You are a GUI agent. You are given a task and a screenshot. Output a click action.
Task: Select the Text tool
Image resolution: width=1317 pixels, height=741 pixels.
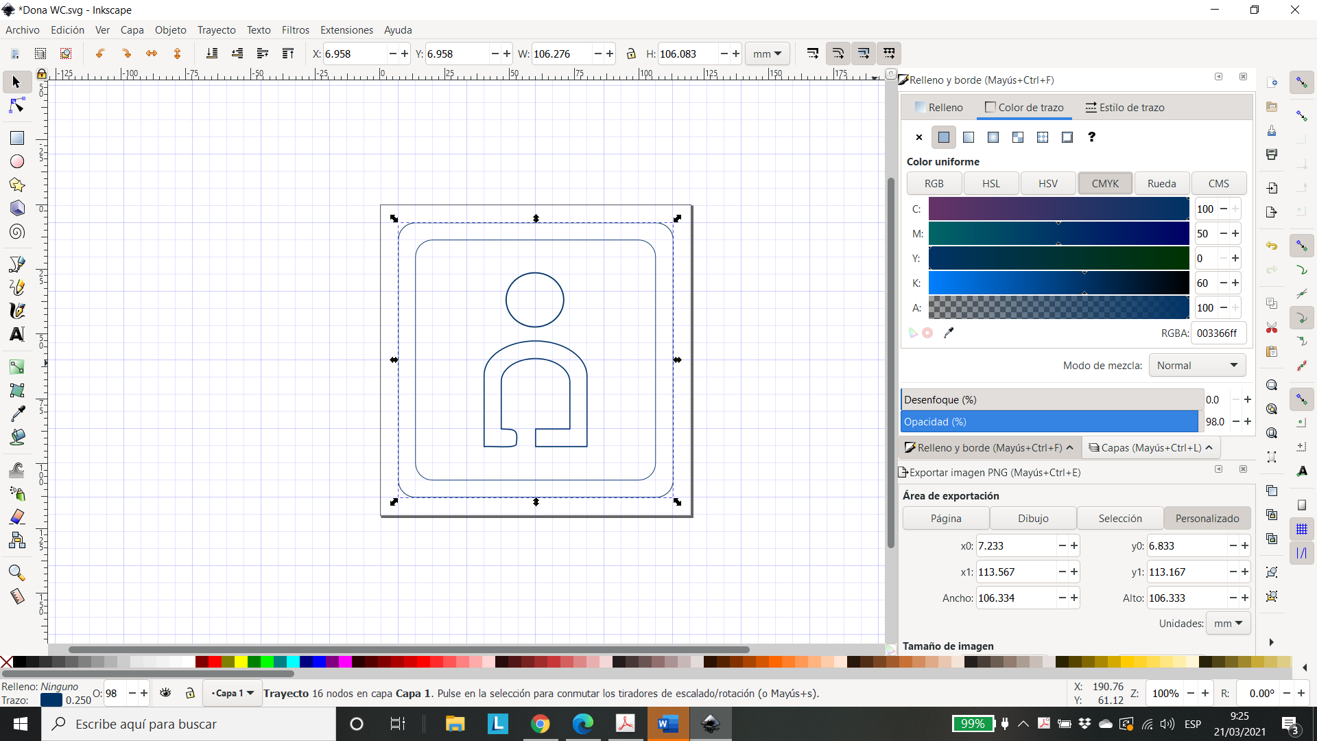tap(16, 334)
